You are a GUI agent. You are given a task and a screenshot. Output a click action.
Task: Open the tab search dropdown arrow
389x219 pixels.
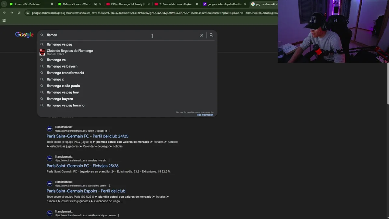4,4
